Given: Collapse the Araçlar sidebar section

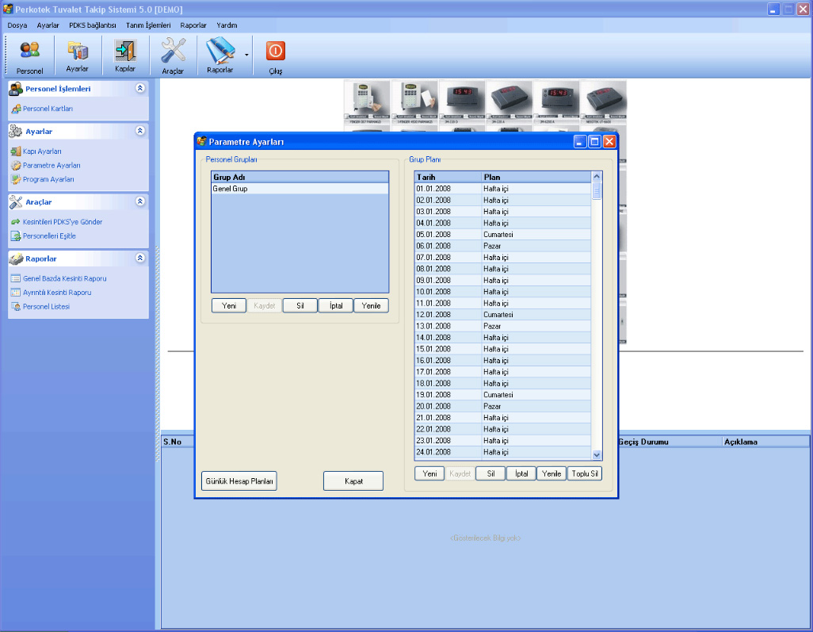Looking at the screenshot, I should pos(140,202).
